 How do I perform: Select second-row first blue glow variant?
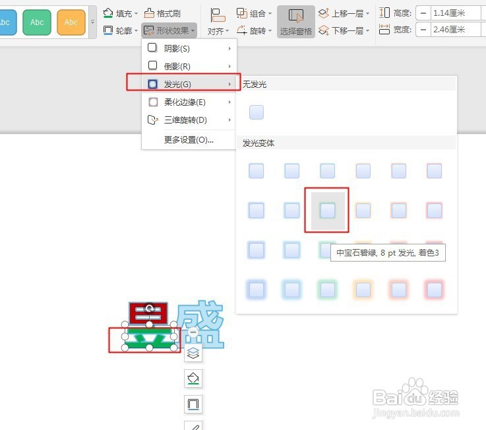(257, 211)
